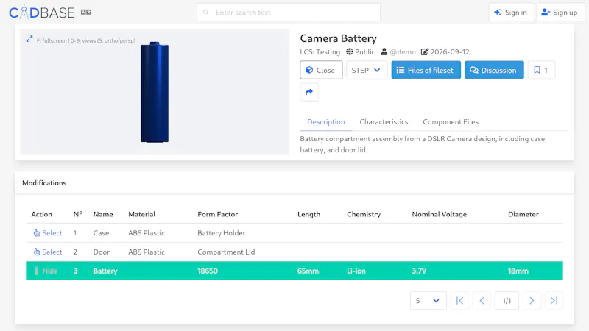This screenshot has height=331, width=589.
Task: Click the 18mm diameter cell
Action: 518,271
